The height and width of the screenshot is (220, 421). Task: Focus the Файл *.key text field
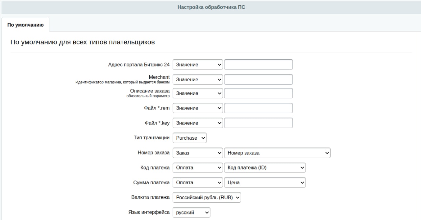click(x=258, y=123)
